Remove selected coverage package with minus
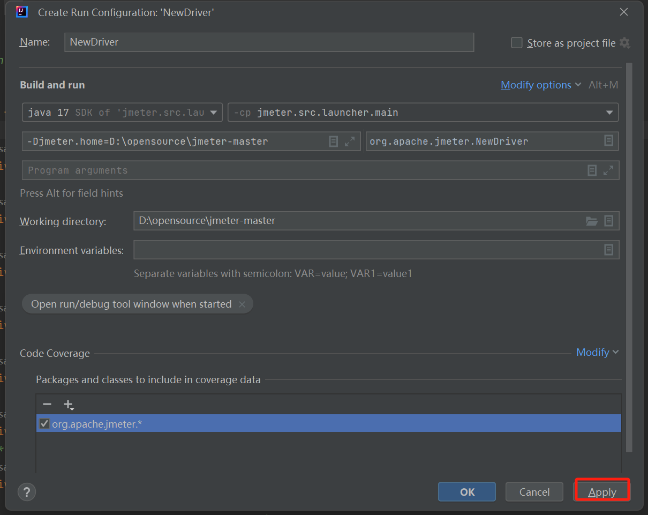Image resolution: width=648 pixels, height=515 pixels. tap(47, 405)
